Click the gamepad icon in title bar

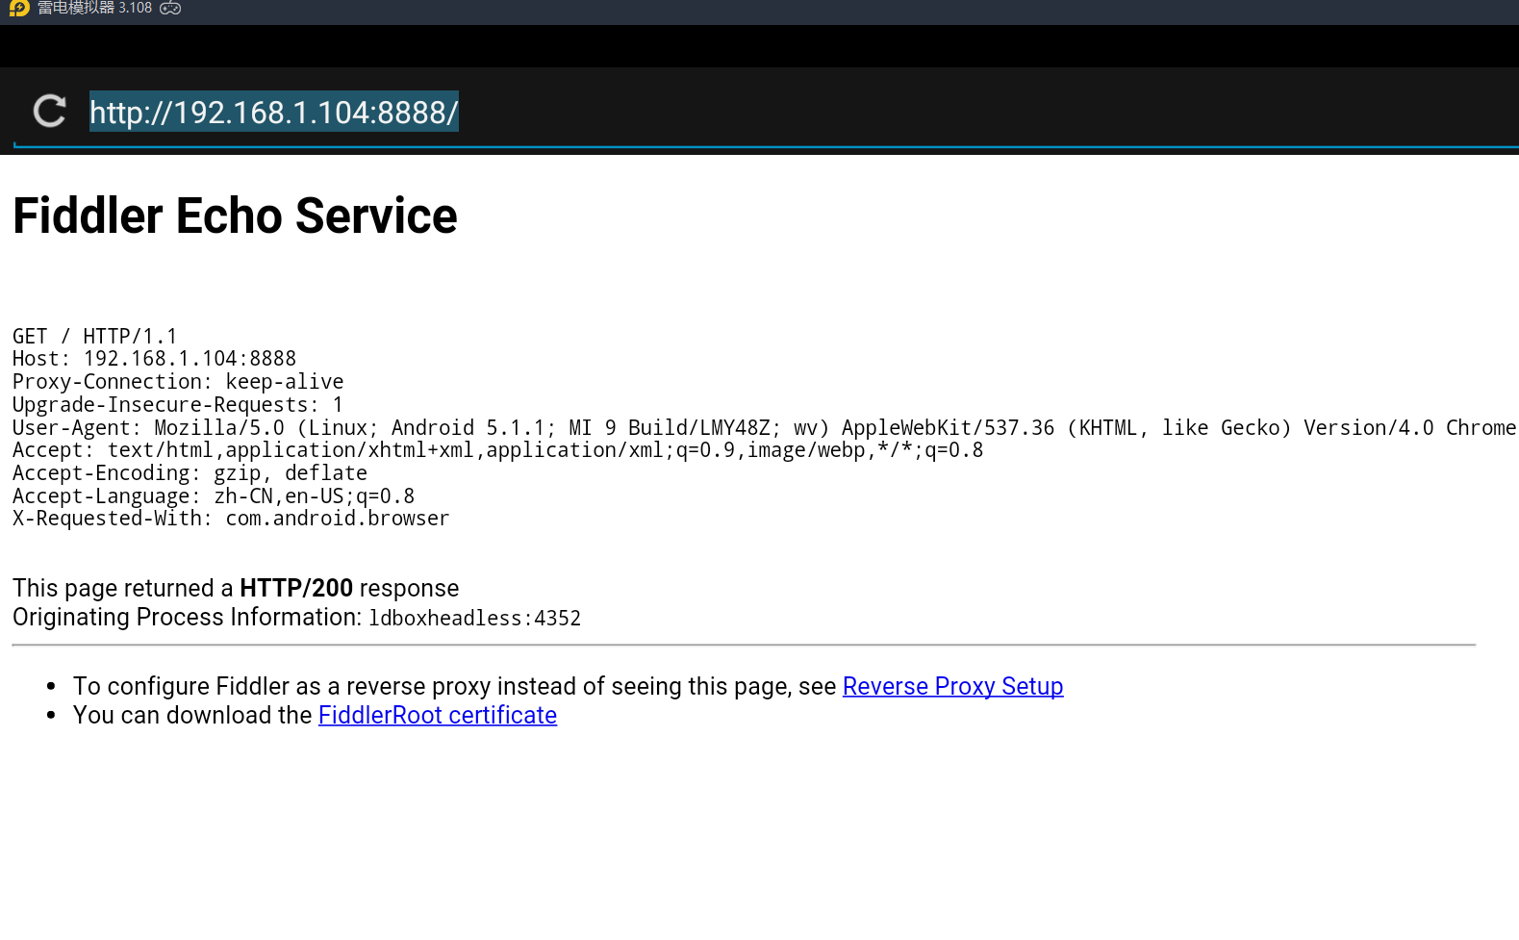click(x=170, y=8)
